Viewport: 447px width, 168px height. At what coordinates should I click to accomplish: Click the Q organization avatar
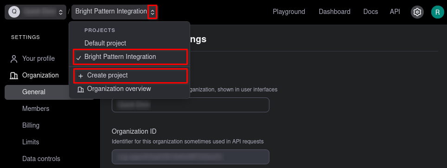tap(14, 12)
